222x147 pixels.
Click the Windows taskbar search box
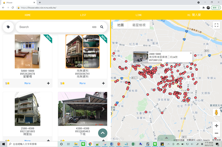tap(32, 144)
